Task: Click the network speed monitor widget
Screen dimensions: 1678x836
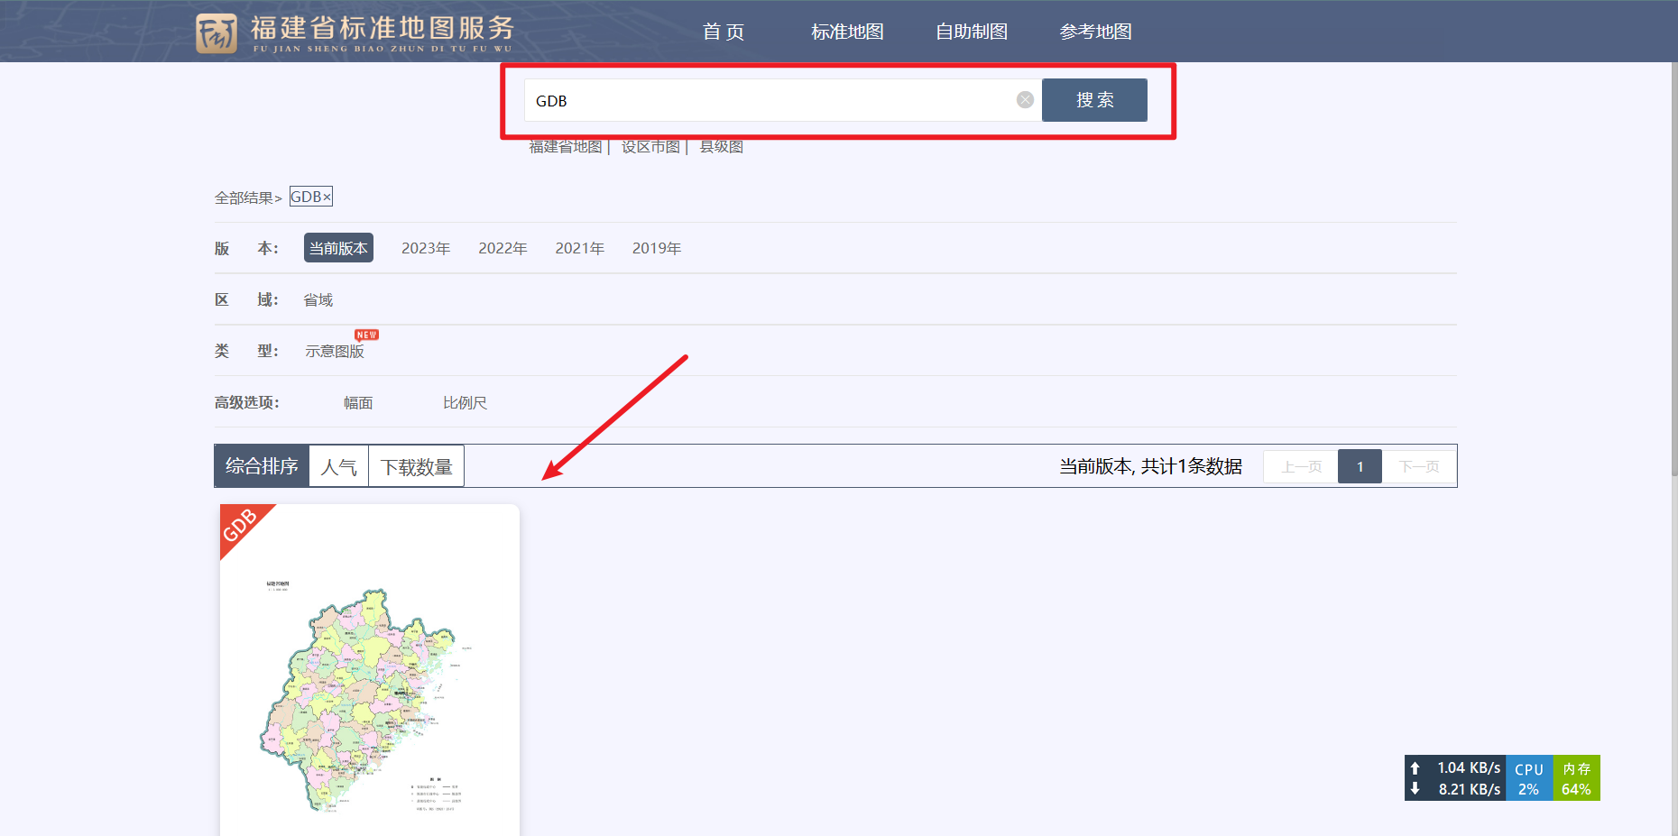Action: (1455, 777)
